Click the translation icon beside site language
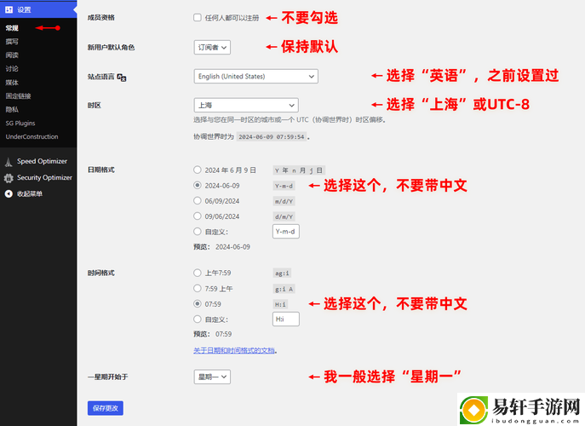585x426 pixels. (x=122, y=78)
